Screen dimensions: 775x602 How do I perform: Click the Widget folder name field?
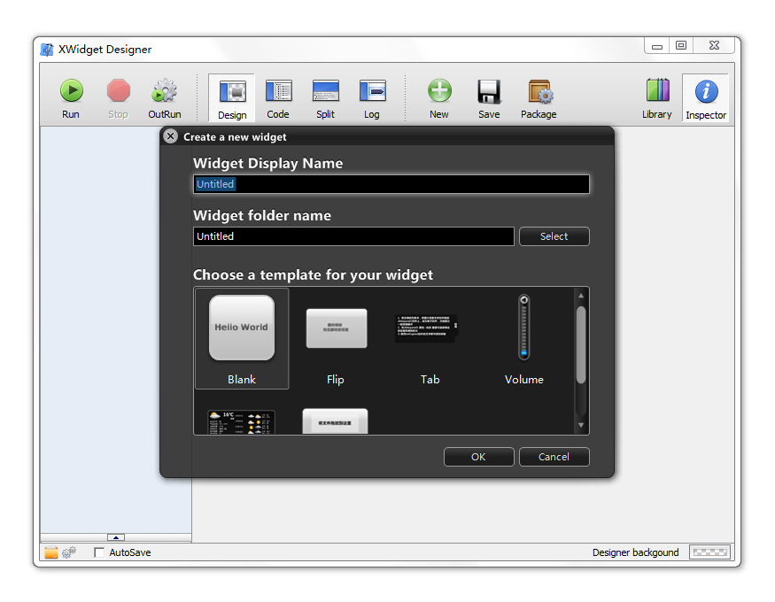tap(353, 236)
